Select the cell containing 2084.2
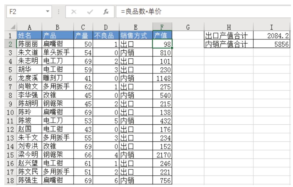Screen dimensions: 293x187 coord(273,35)
